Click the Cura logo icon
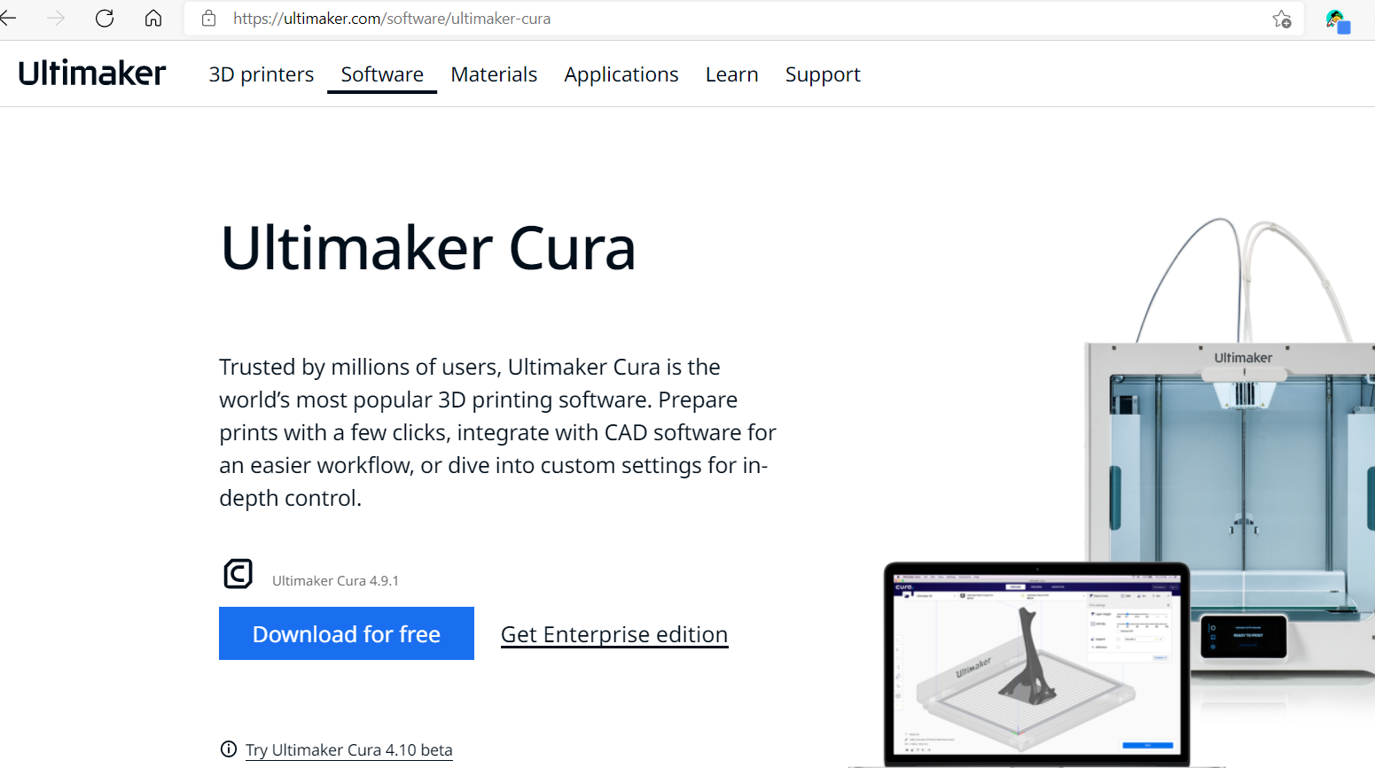Image resolution: width=1375 pixels, height=768 pixels. tap(238, 574)
